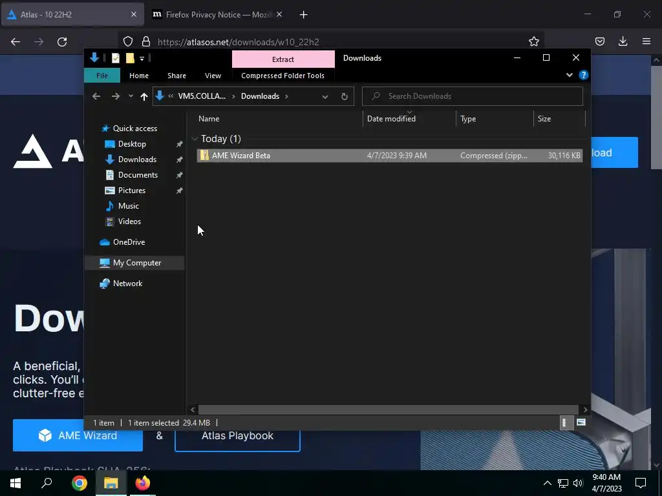
Task: Open the File ribbon tab
Action: [x=102, y=76]
